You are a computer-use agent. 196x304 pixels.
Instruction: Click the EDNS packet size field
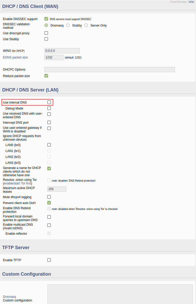pos(54,57)
